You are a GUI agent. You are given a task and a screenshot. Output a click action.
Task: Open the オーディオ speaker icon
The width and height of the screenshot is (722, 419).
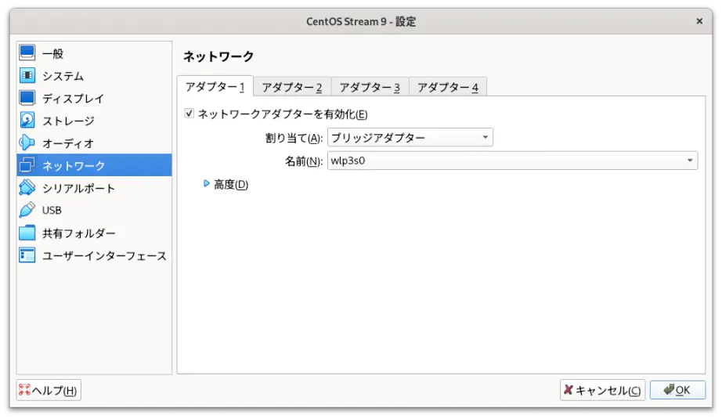click(x=27, y=143)
